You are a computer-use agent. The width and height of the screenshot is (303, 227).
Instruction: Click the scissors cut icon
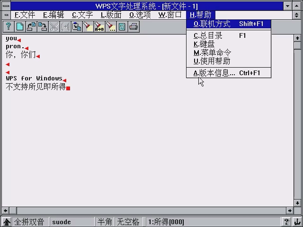(54, 26)
